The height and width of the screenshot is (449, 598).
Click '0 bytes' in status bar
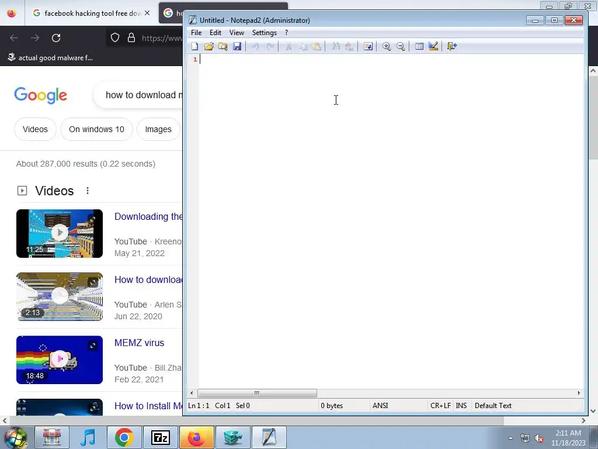[332, 406]
